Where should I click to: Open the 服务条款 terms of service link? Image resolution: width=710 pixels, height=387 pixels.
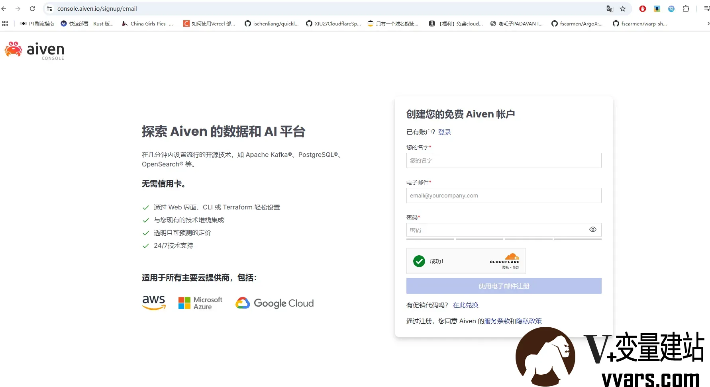(x=497, y=321)
